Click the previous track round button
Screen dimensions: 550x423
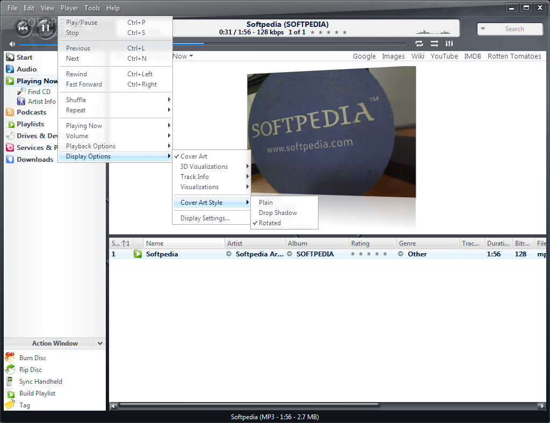(x=23, y=28)
